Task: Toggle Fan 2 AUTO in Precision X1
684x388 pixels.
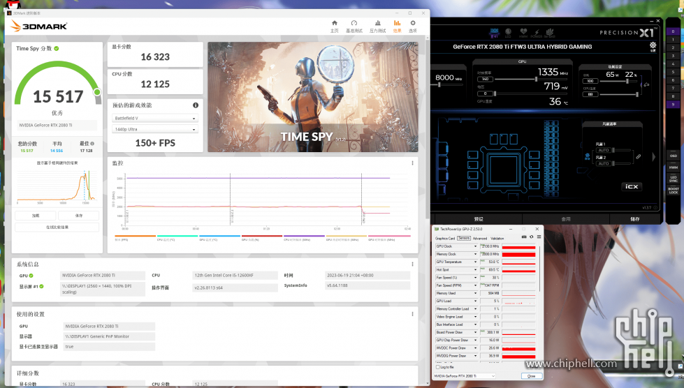Action: (x=604, y=163)
